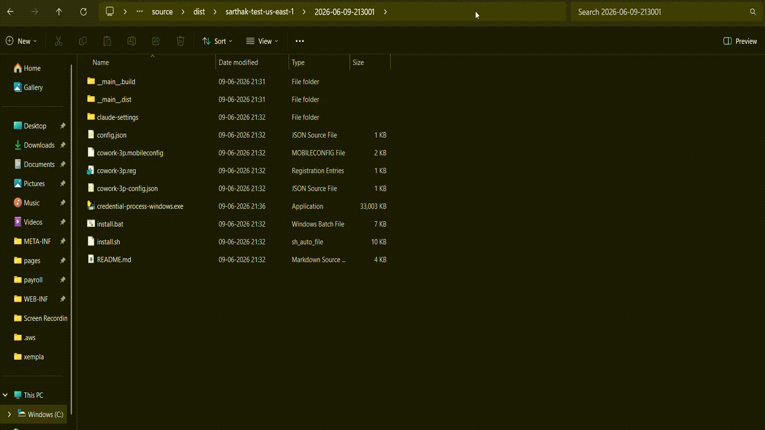
Task: Open the .aws folder in sidebar
Action: [29, 338]
